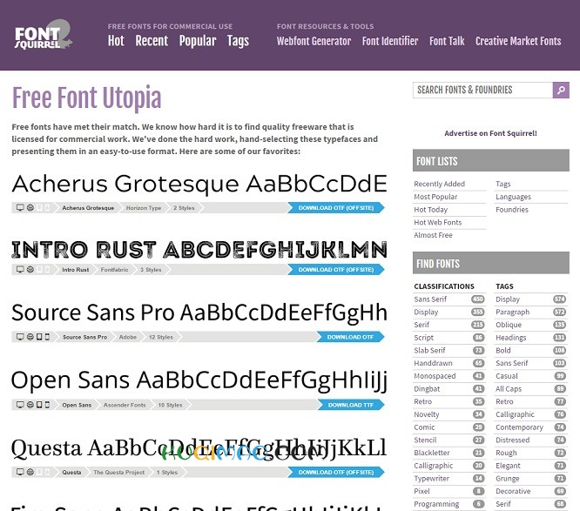580x511 pixels.
Task: Go to Font Talk
Action: [x=447, y=41]
